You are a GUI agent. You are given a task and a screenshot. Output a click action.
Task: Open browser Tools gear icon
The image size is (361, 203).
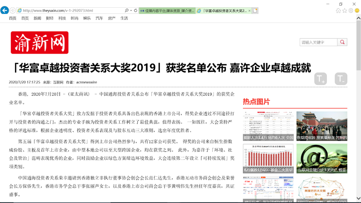point(351,11)
